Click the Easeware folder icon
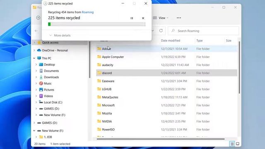This screenshot has height=149, width=265. click(x=99, y=81)
